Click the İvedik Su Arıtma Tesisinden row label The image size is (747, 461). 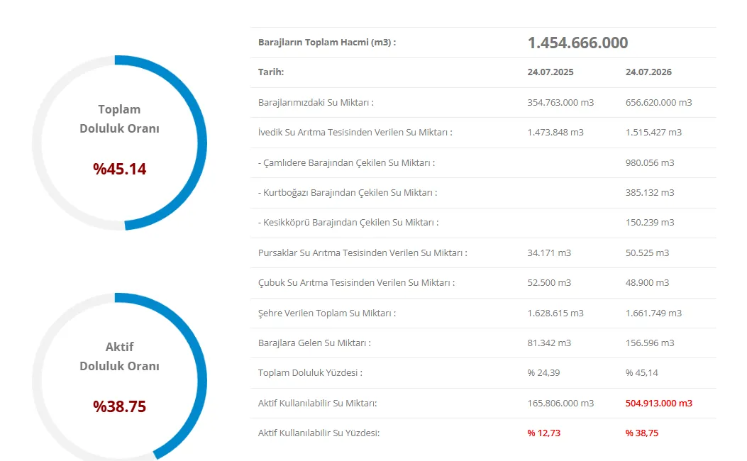355,133
